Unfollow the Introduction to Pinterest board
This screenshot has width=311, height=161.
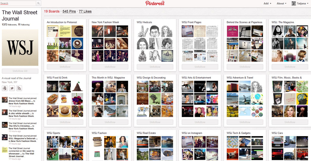pos(65,67)
